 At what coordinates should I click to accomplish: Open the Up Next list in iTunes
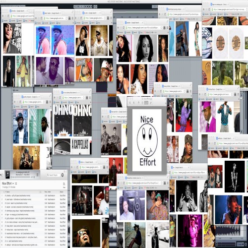(x=37, y=175)
